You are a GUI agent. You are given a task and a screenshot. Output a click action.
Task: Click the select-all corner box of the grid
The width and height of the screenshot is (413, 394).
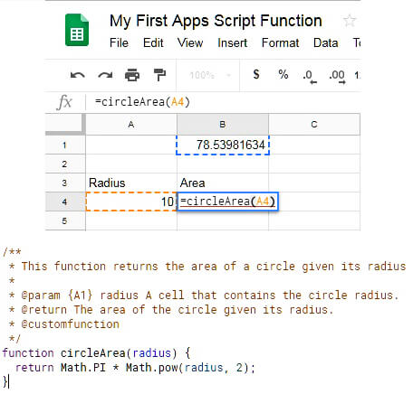pos(65,124)
